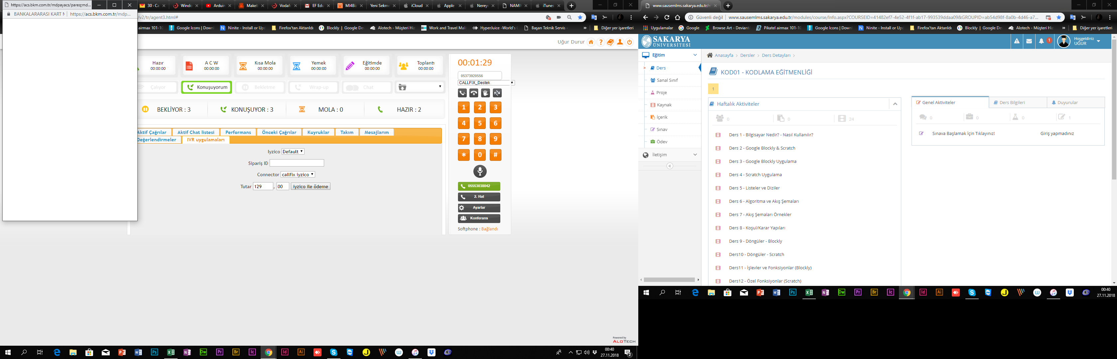Click the iyzico ile ödeme button
The width and height of the screenshot is (1117, 359).
pyautogui.click(x=310, y=186)
